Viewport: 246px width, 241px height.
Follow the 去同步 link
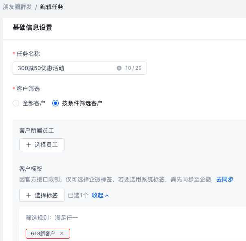[x=224, y=179]
